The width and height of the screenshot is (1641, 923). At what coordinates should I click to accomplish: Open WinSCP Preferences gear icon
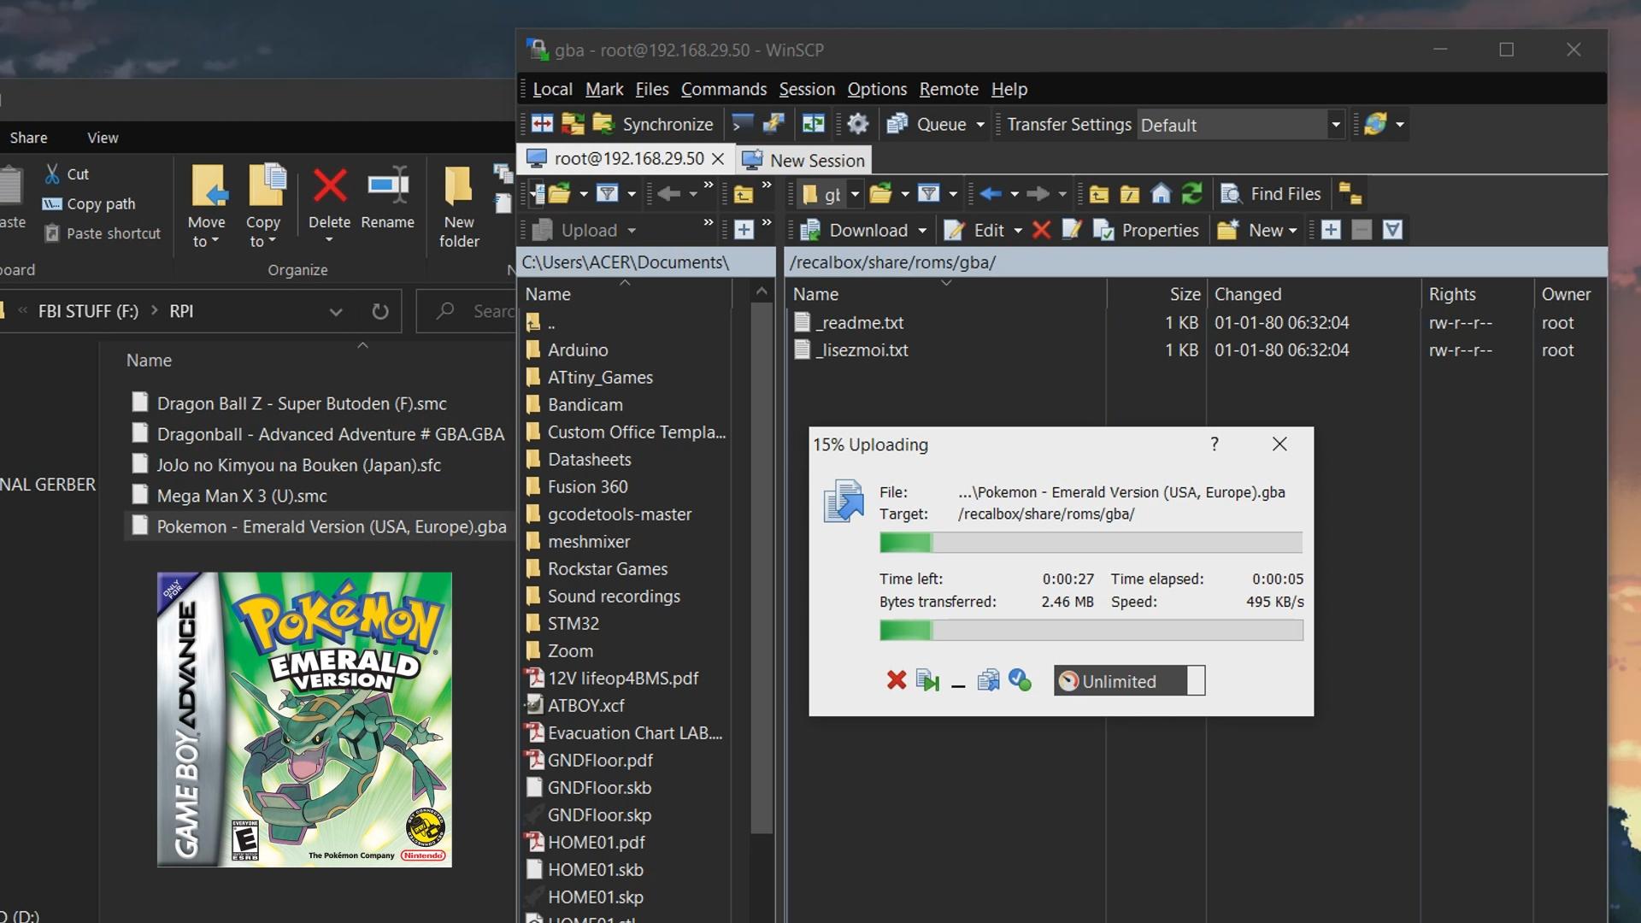coord(858,124)
